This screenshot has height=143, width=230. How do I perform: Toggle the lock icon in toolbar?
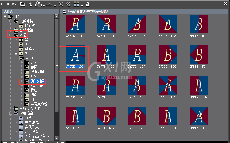tap(88, 4)
